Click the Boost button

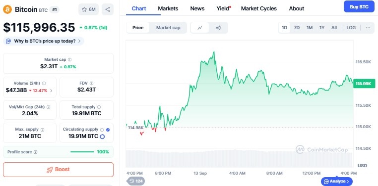(58, 169)
